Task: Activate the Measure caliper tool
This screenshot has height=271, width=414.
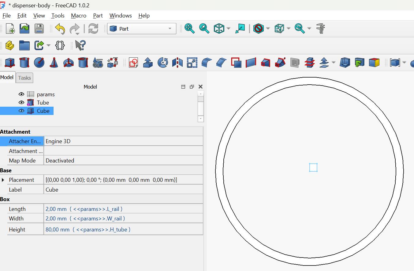Action: pyautogui.click(x=320, y=29)
